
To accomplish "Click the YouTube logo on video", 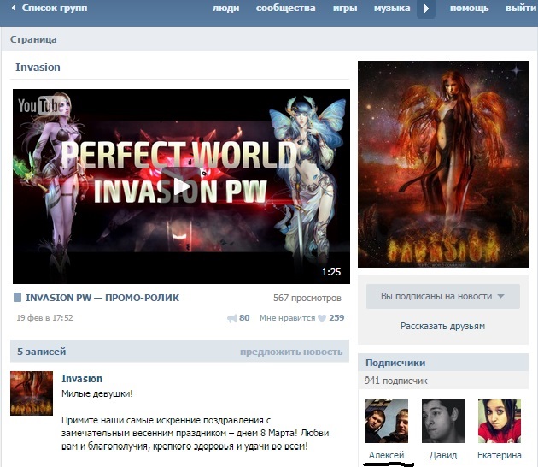I will [x=41, y=105].
